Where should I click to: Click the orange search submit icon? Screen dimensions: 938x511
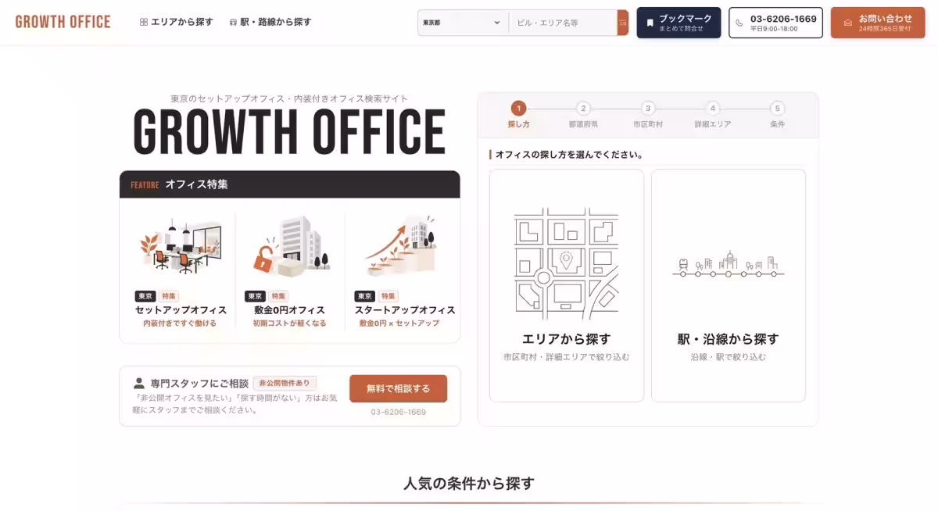(x=623, y=23)
